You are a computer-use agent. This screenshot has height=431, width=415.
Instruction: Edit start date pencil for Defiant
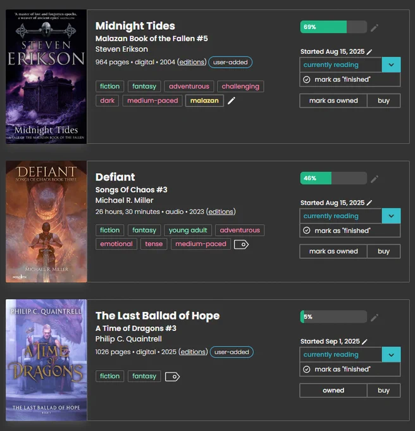pos(369,203)
